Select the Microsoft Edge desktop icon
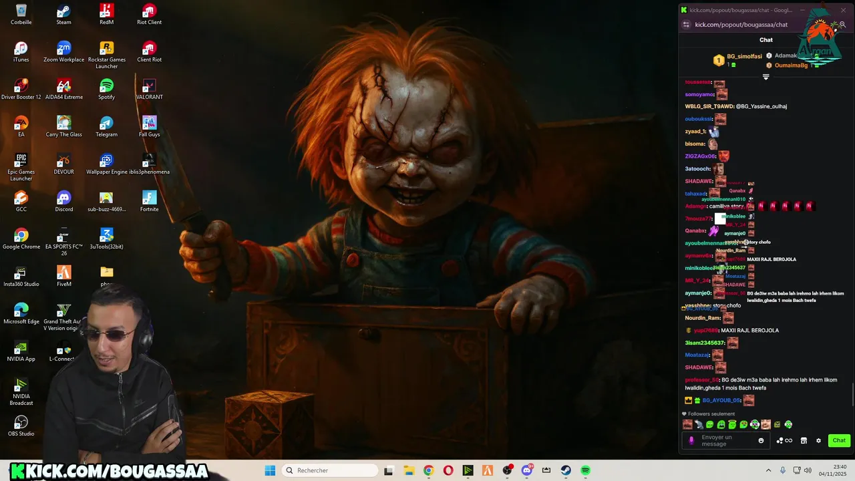 click(21, 314)
